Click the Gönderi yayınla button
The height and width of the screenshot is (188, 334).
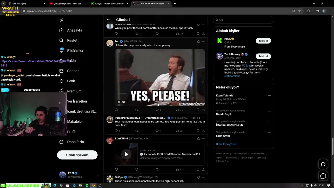77,155
